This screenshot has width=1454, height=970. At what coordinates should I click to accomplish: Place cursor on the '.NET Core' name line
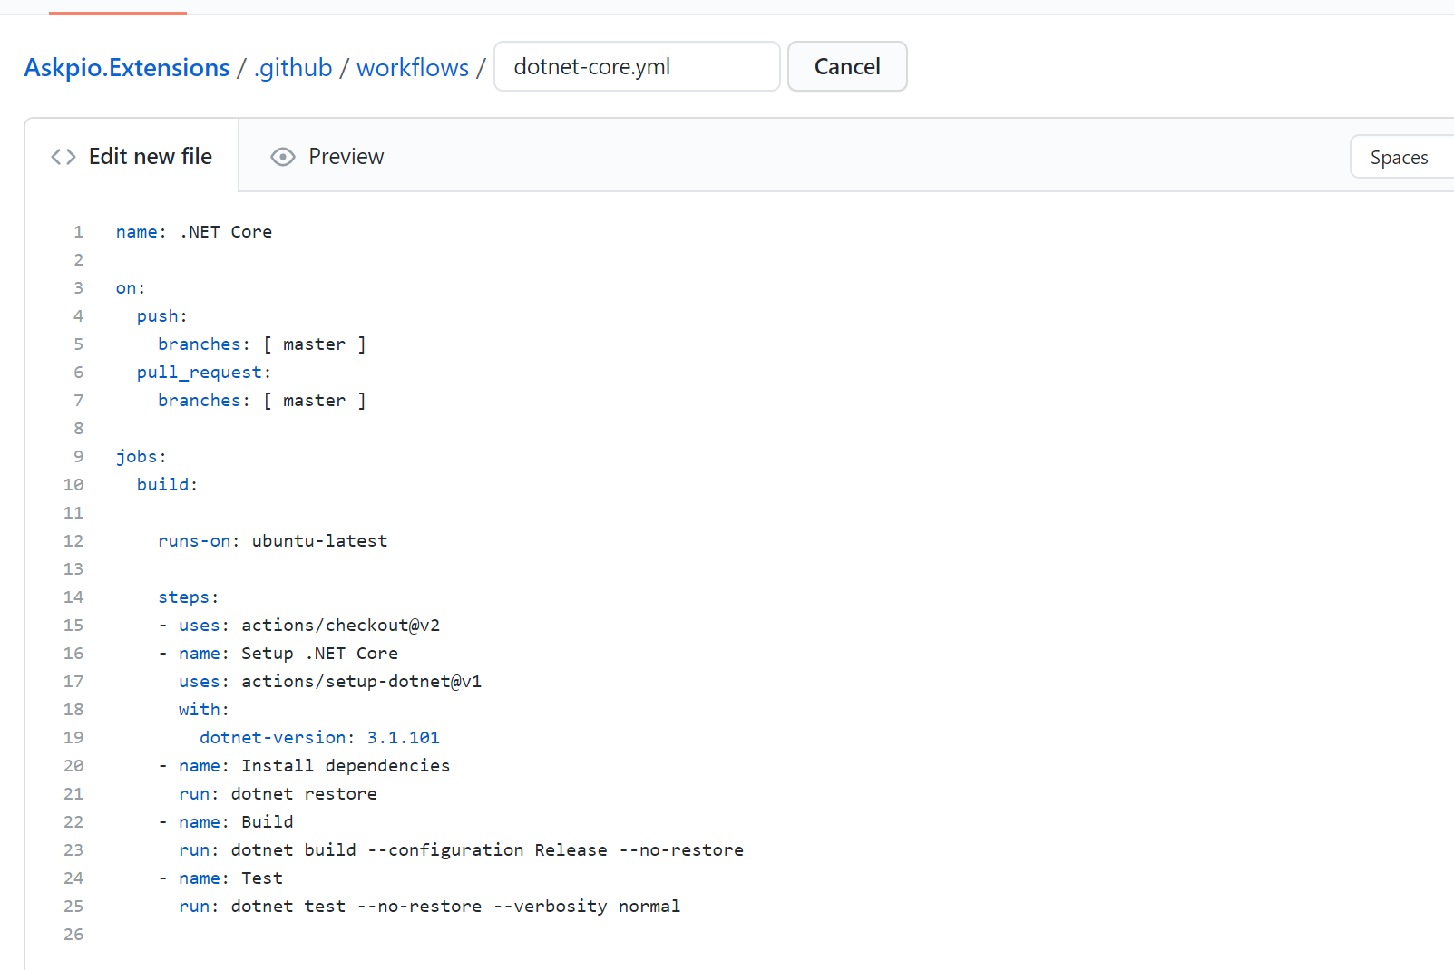pos(225,232)
